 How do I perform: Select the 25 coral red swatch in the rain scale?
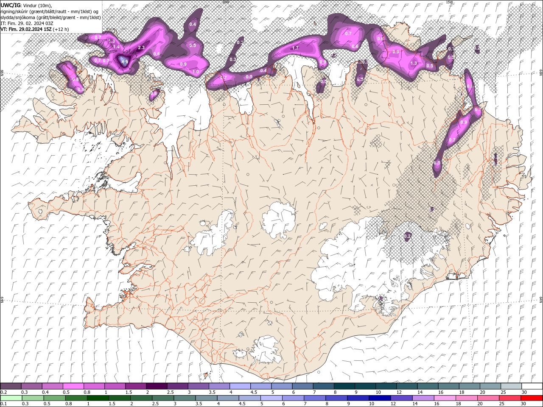click(509, 398)
